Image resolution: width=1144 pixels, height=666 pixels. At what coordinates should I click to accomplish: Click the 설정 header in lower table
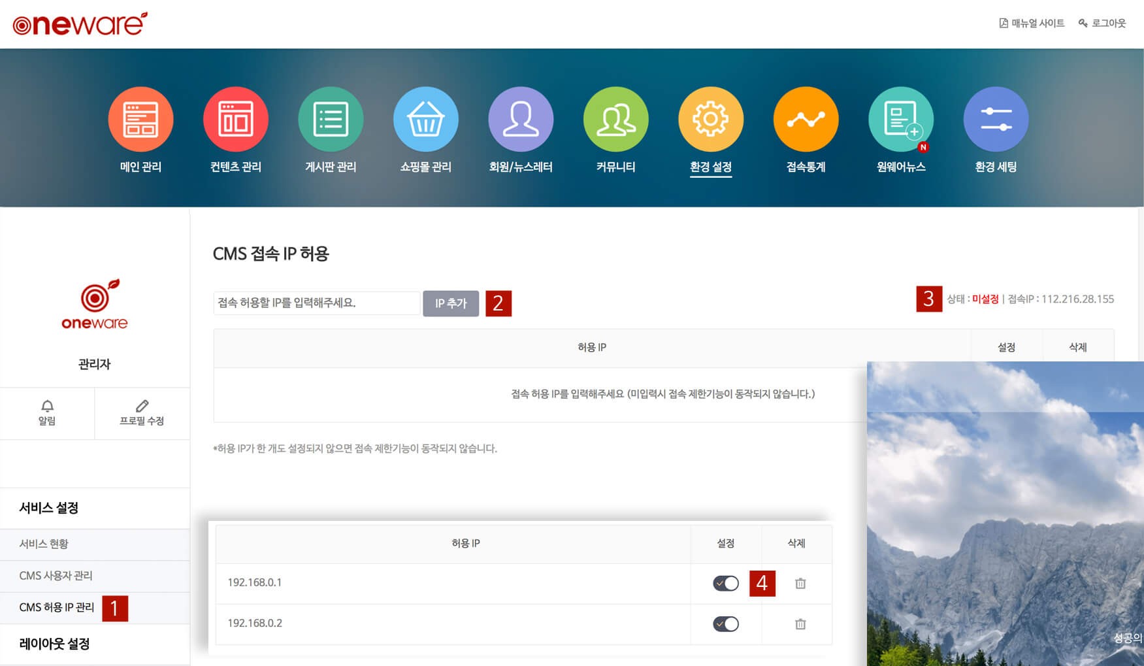pyautogui.click(x=726, y=544)
